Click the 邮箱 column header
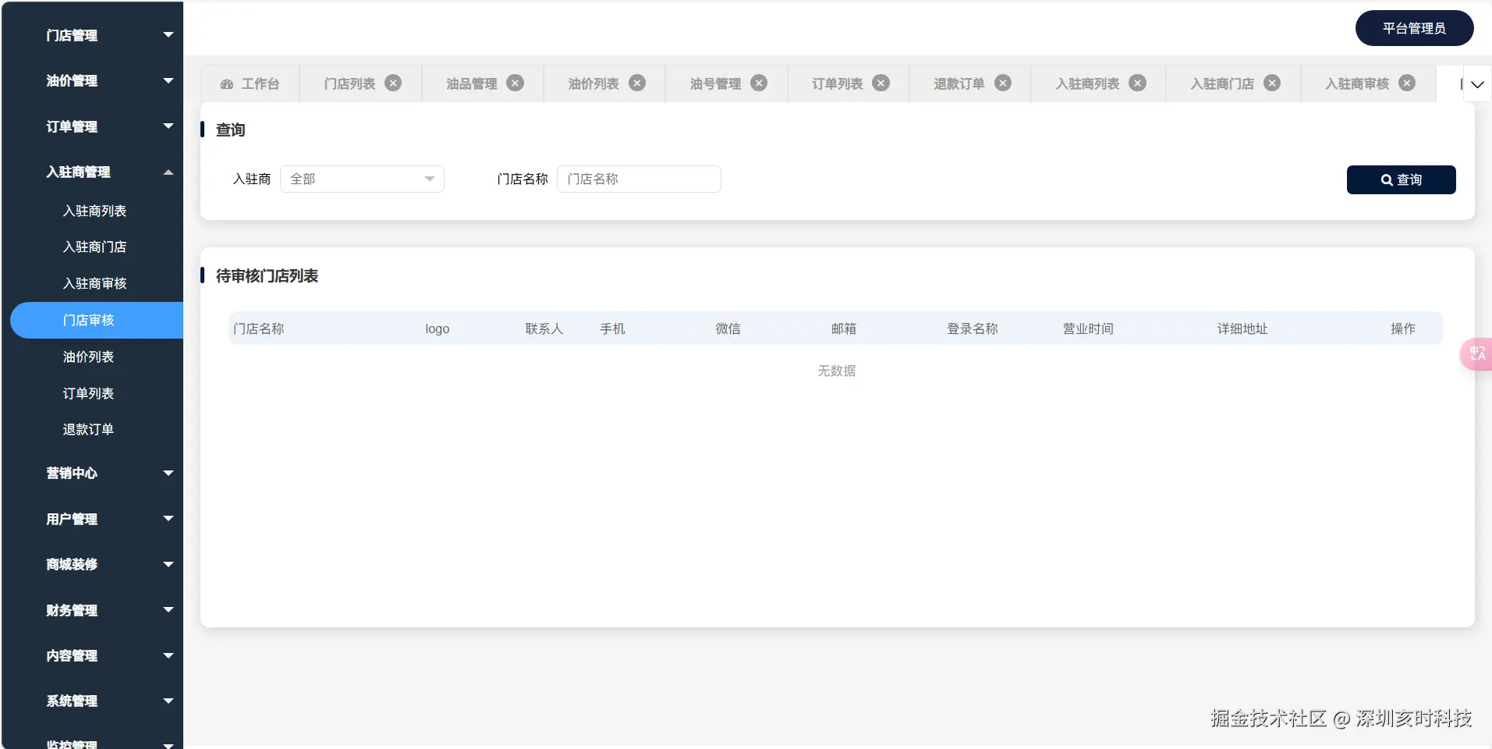Image resolution: width=1492 pixels, height=749 pixels. click(x=844, y=328)
